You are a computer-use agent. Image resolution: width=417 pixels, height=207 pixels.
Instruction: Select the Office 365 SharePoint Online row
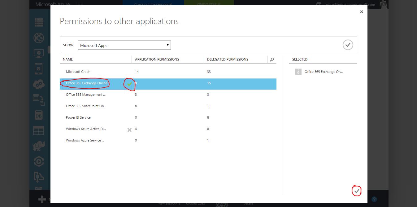point(168,106)
